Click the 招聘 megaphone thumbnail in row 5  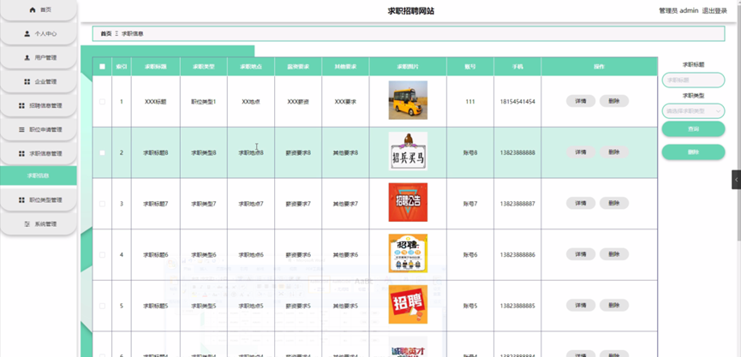coord(408,304)
